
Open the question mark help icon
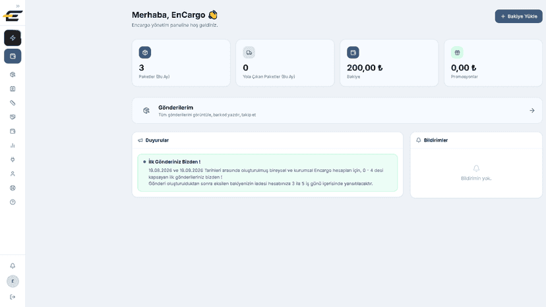pos(13,202)
